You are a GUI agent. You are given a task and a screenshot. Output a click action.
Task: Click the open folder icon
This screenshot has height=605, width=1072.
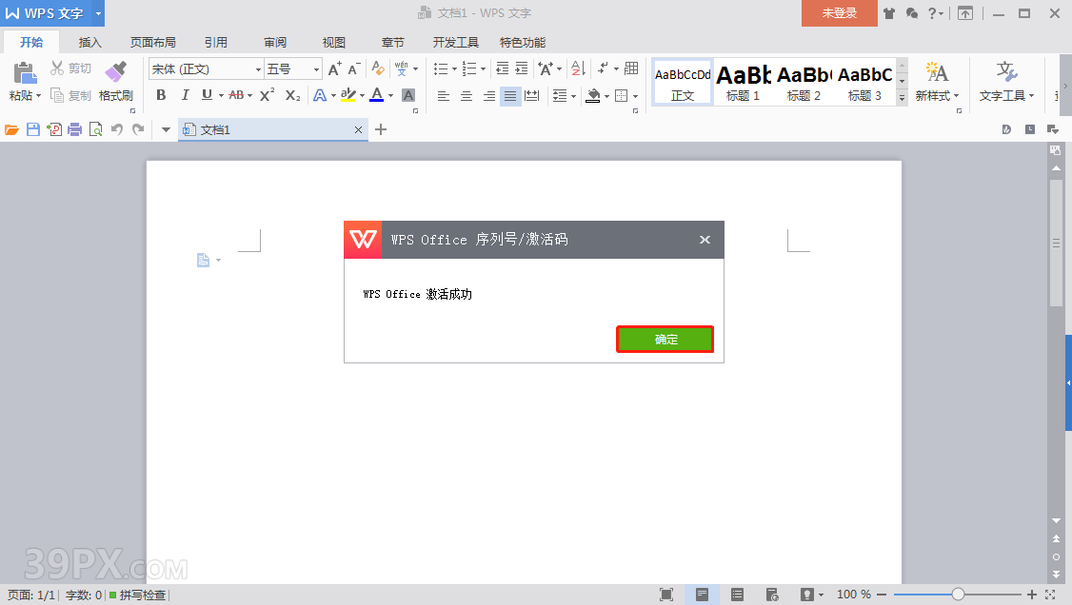tap(11, 129)
